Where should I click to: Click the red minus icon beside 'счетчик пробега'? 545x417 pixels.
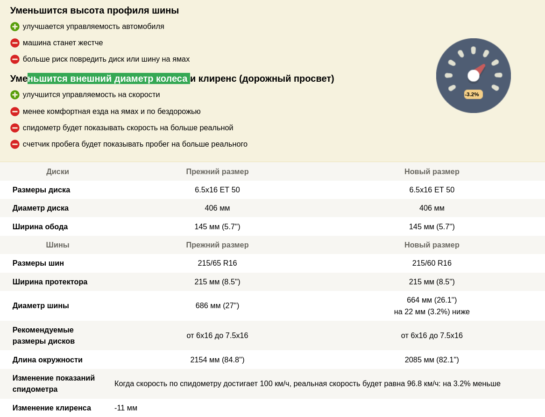(x=15, y=144)
